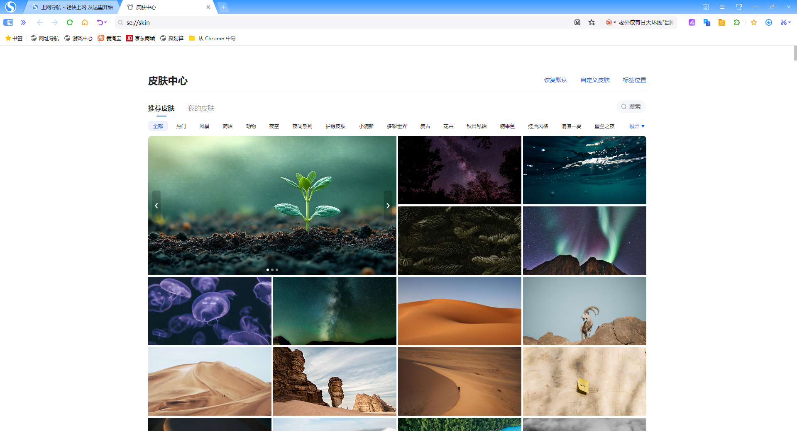The image size is (797, 431).
Task: Select the 夜空 category filter
Action: (274, 126)
